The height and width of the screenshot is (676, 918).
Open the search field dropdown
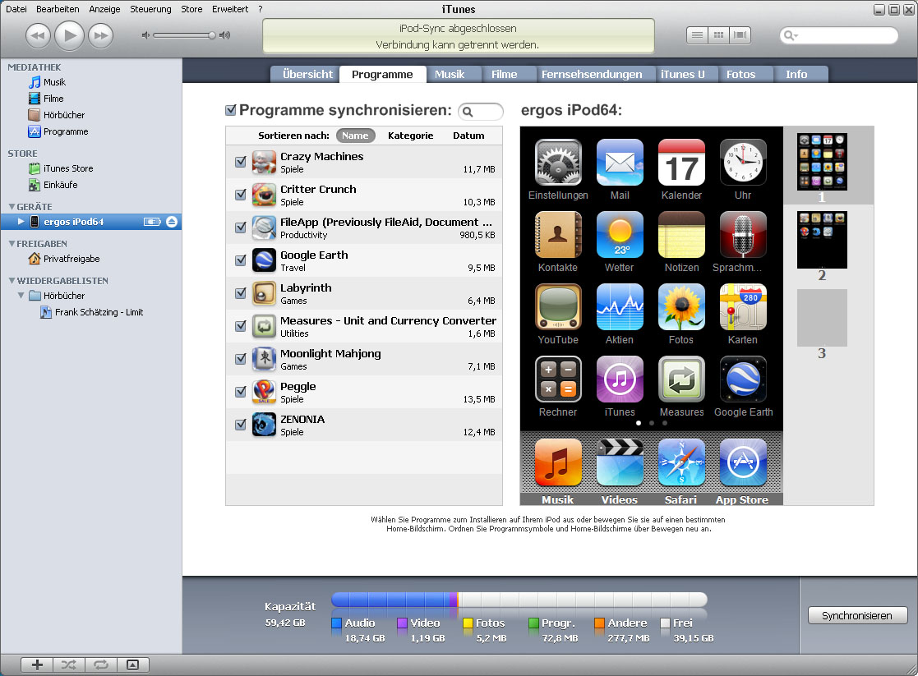tap(791, 35)
